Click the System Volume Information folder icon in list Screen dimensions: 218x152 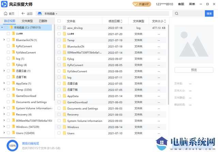click(64, 121)
